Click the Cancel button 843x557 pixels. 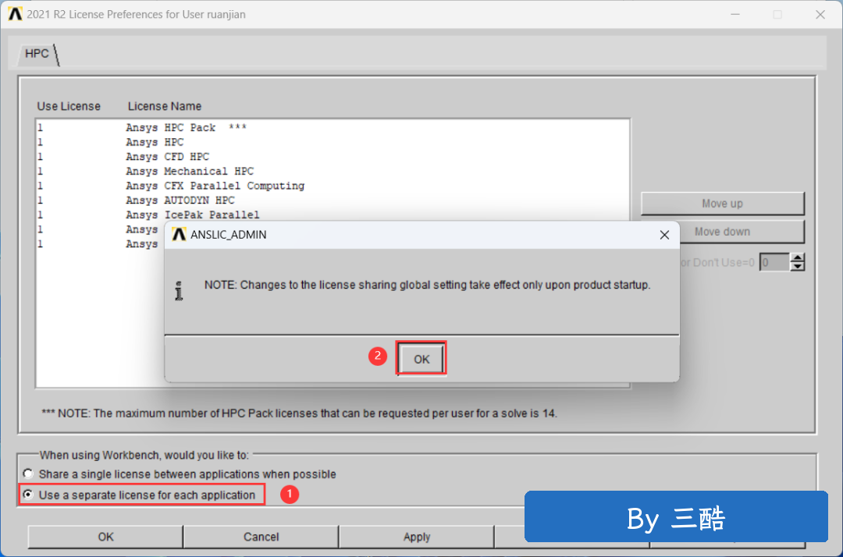click(x=261, y=537)
